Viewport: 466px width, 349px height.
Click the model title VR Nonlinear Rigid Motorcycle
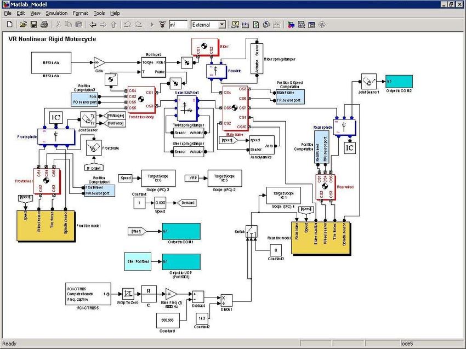[52, 39]
